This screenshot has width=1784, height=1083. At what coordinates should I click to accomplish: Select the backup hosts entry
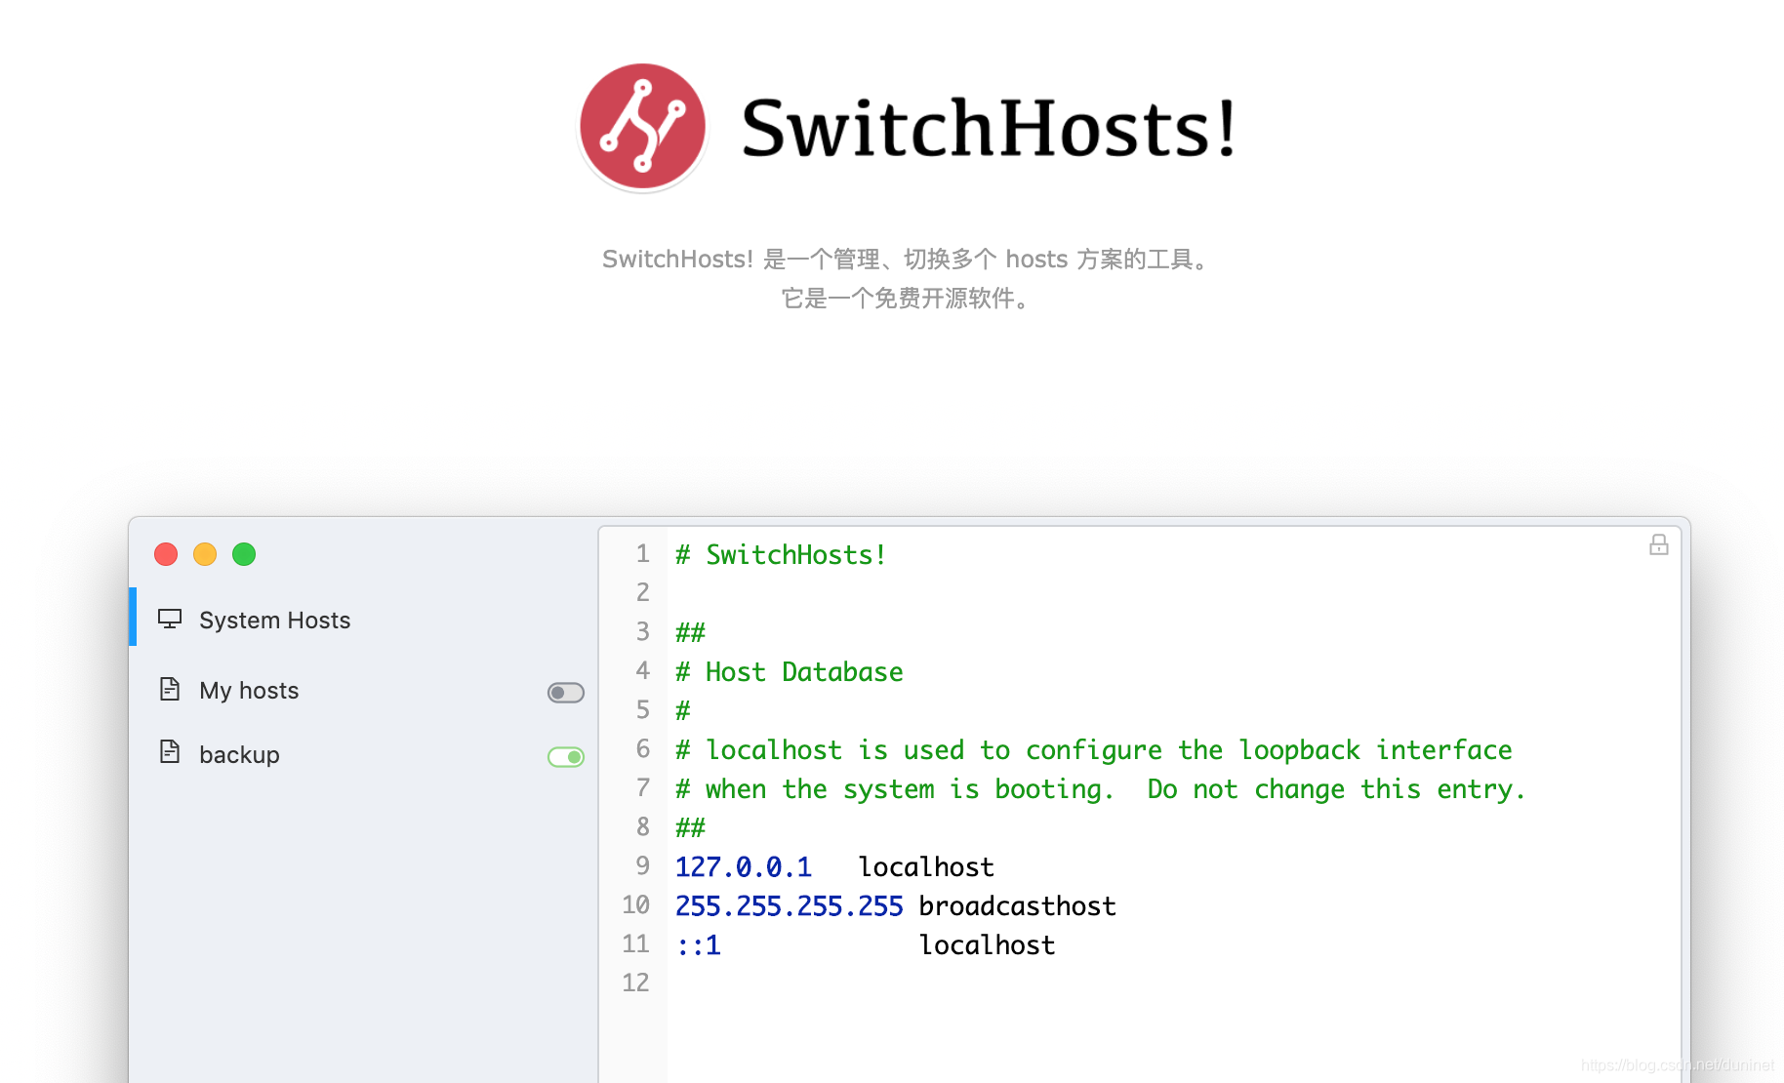pyautogui.click(x=363, y=754)
